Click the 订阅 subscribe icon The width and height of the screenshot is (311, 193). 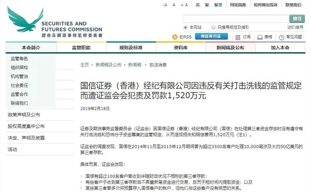tap(237, 37)
